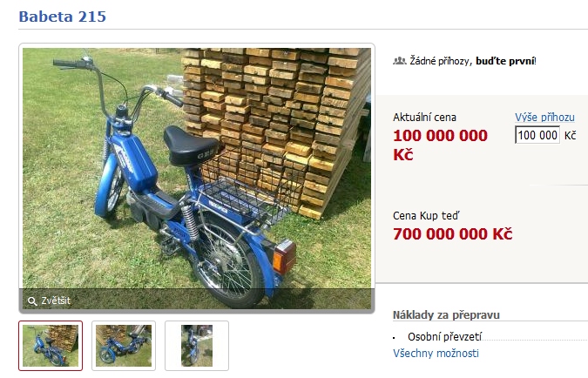
Task: Click the Babeta 215 listing title
Action: click(62, 17)
